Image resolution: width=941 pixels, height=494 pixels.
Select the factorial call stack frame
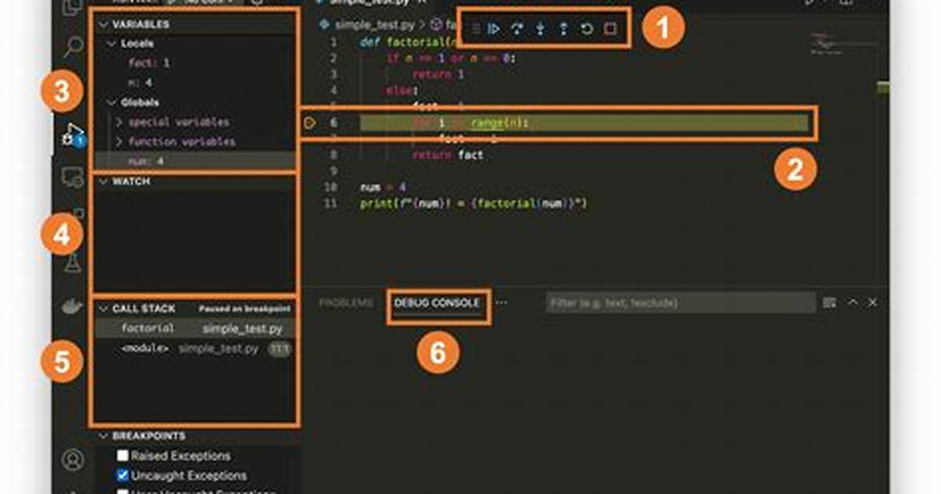[x=195, y=328]
